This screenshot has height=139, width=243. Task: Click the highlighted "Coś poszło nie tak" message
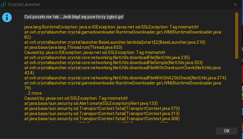coord(74,17)
